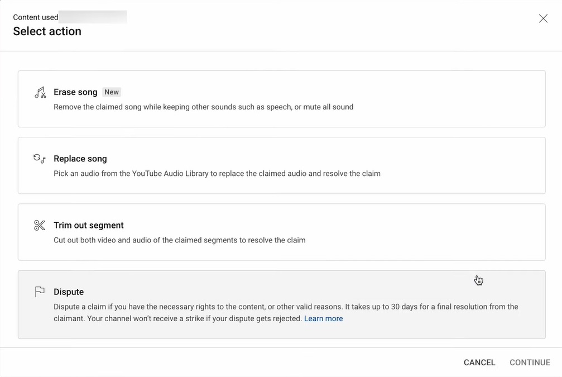The width and height of the screenshot is (562, 377).
Task: Choose the Replace song option title
Action: pos(80,159)
